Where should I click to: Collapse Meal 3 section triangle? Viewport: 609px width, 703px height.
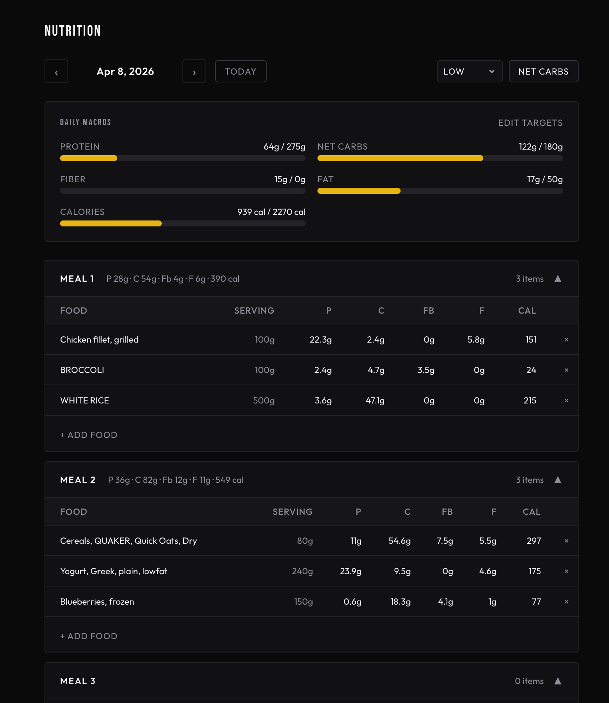click(558, 681)
